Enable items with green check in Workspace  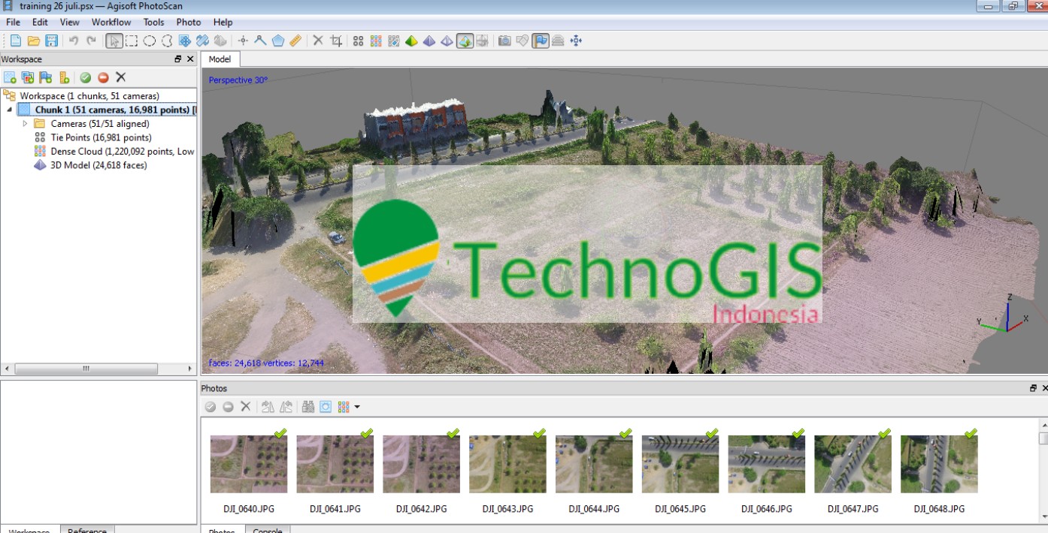pyautogui.click(x=86, y=77)
